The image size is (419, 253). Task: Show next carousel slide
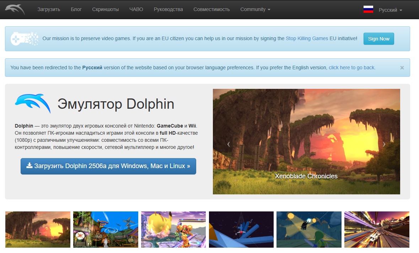point(384,144)
